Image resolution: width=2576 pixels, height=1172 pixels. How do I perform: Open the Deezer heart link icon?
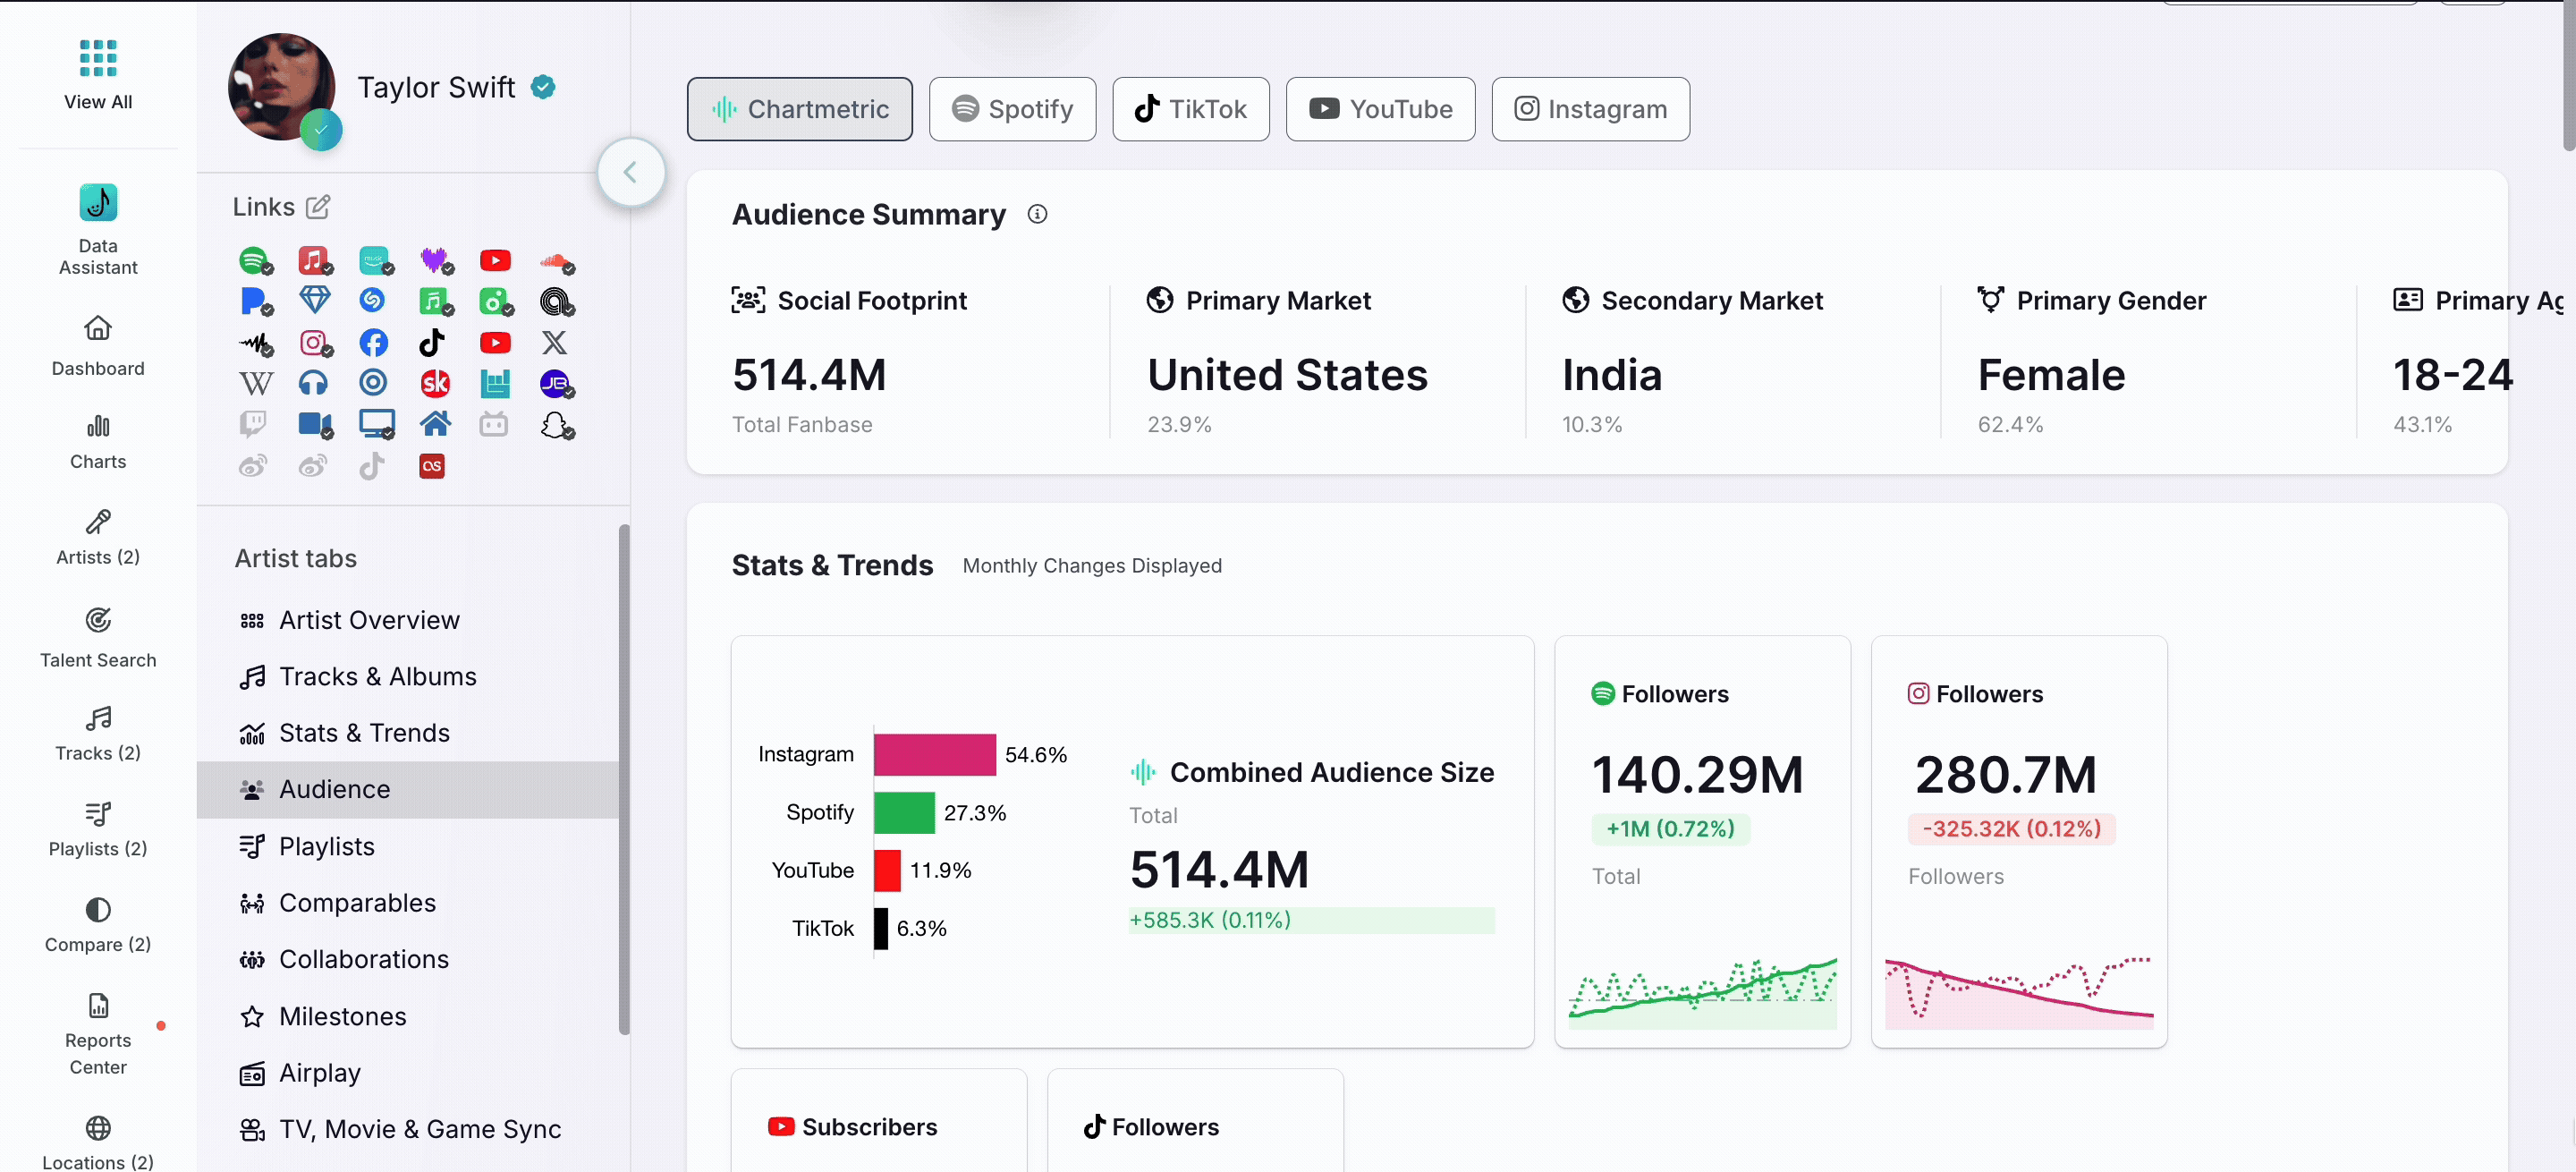[435, 261]
